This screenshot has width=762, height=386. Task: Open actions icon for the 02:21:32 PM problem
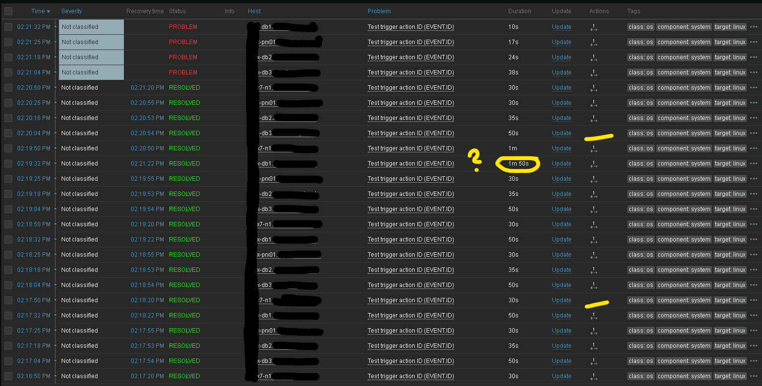594,27
